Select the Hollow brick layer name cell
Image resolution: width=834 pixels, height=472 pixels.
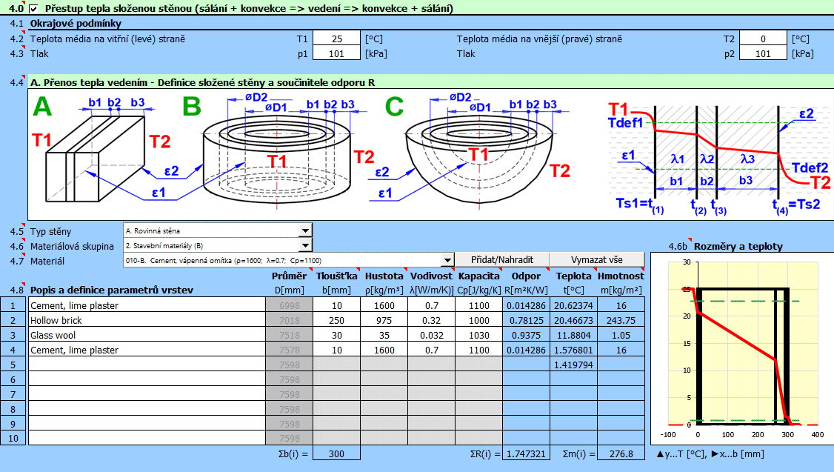click(146, 320)
